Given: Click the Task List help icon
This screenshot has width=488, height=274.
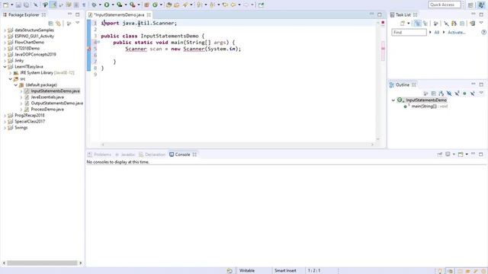Looking at the screenshot, I should tap(483, 32).
